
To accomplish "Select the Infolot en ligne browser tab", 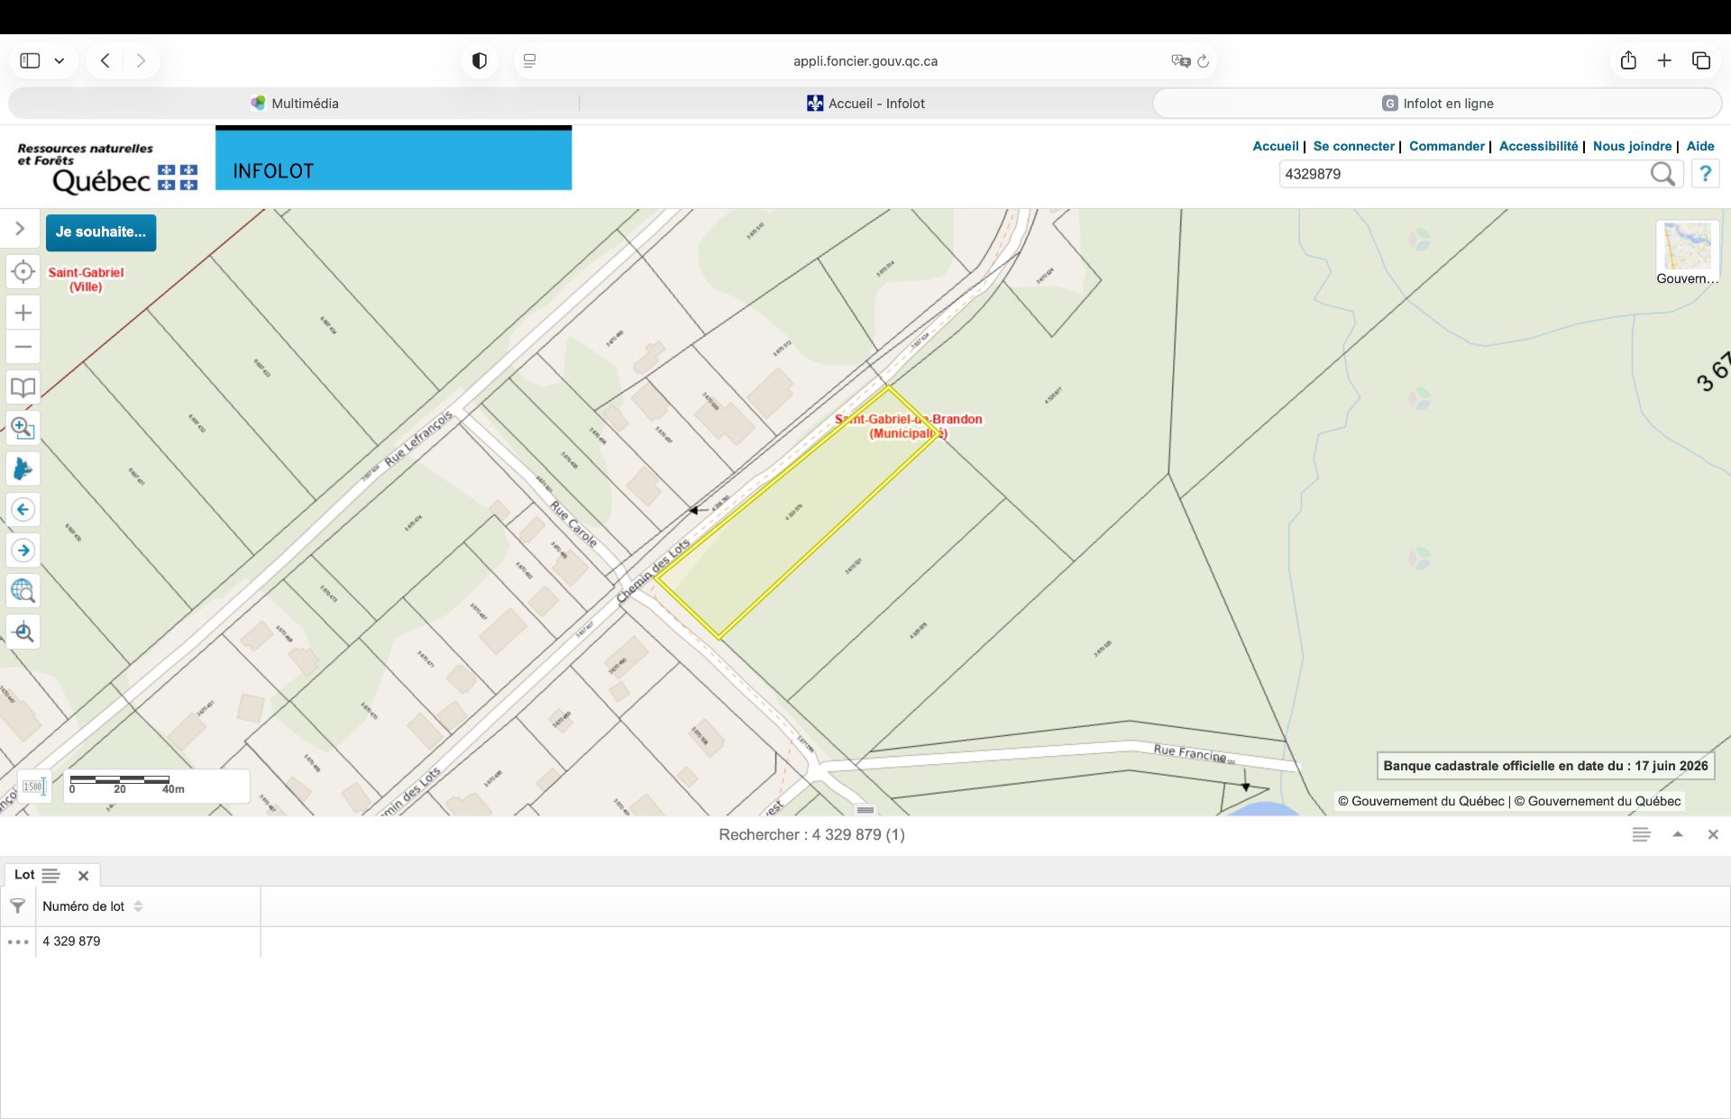I will (x=1437, y=104).
